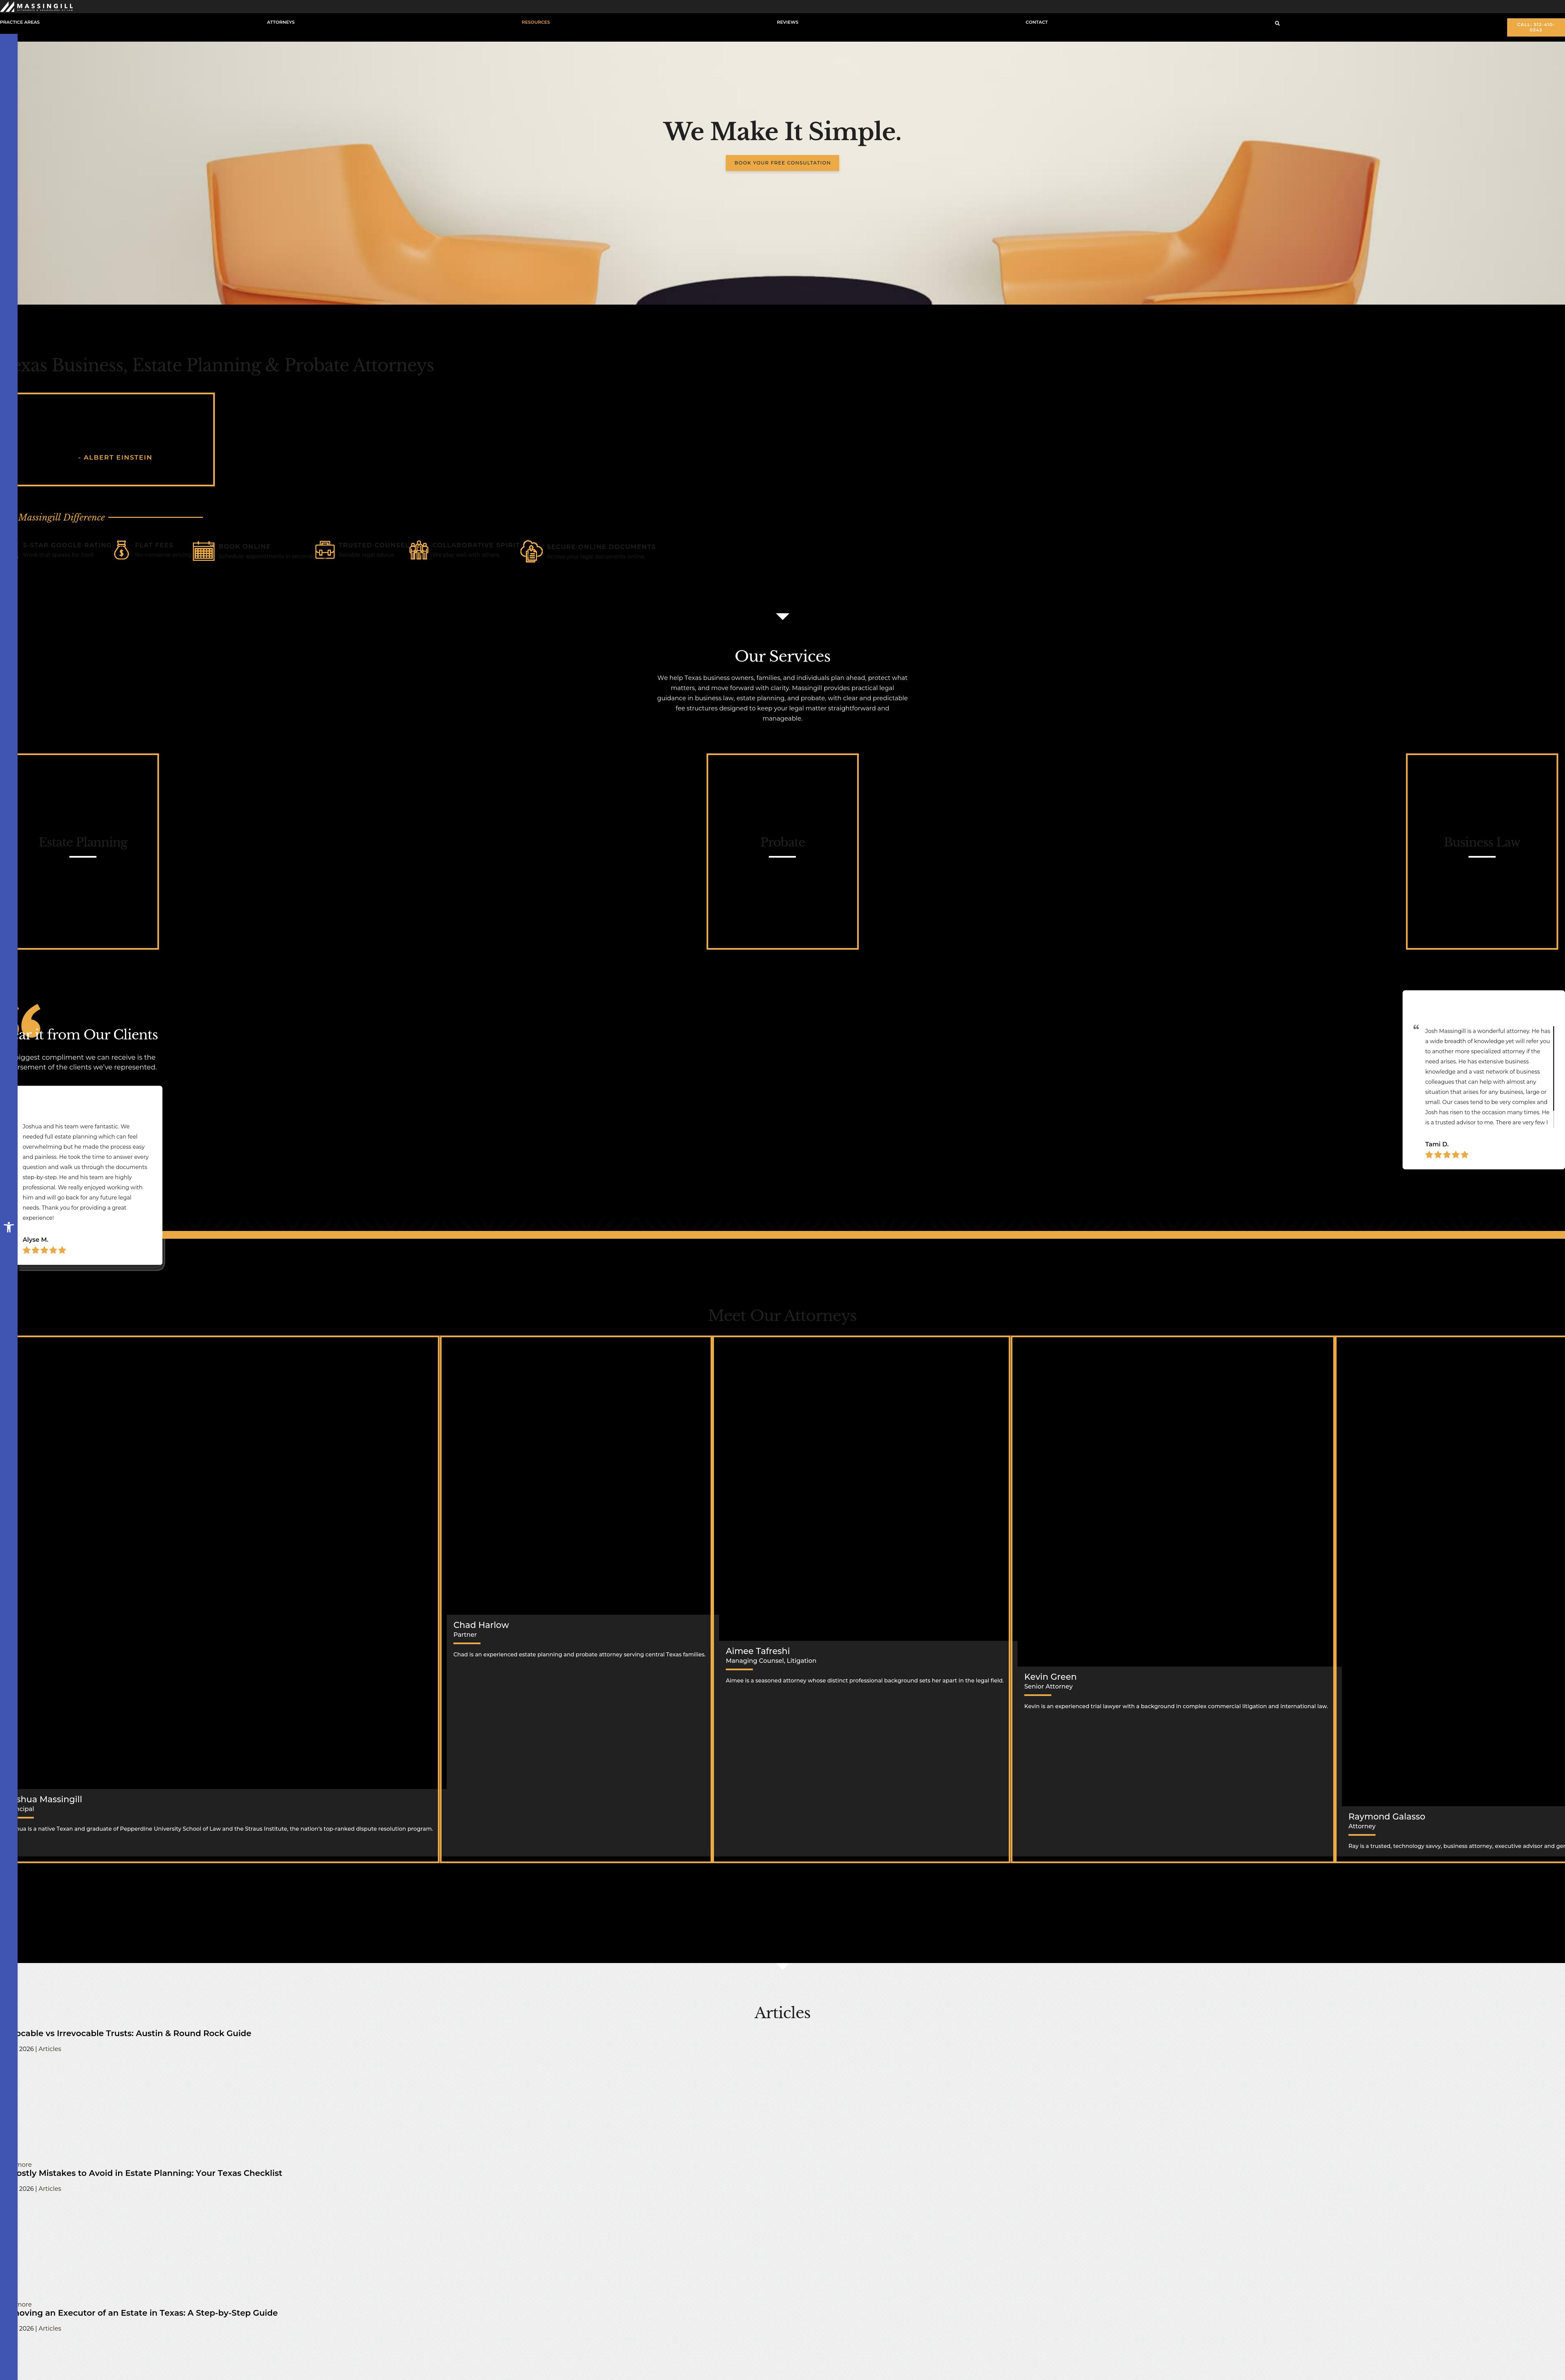1565x2380 pixels.
Task: Click Secure Online Documents heading text
Action: click(x=601, y=547)
